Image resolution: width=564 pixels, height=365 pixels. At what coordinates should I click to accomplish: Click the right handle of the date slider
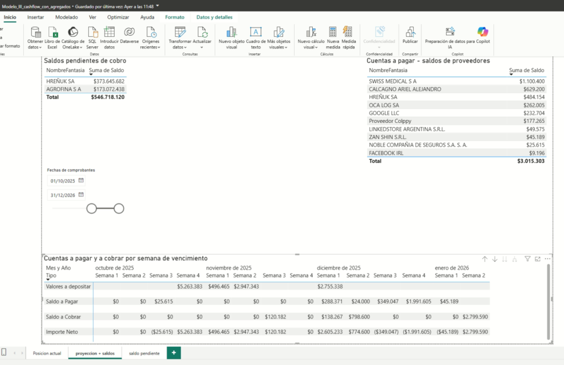tap(118, 208)
